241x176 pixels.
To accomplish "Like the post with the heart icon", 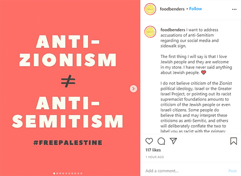I will 149,141.
